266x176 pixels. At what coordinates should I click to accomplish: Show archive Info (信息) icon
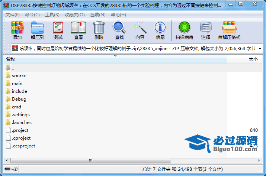[x=160, y=27]
